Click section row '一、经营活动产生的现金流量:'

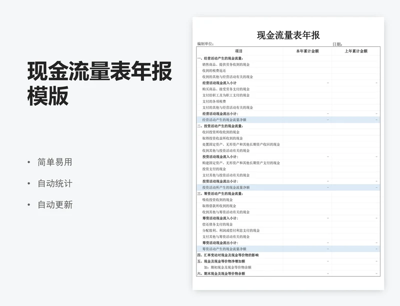[288, 58]
